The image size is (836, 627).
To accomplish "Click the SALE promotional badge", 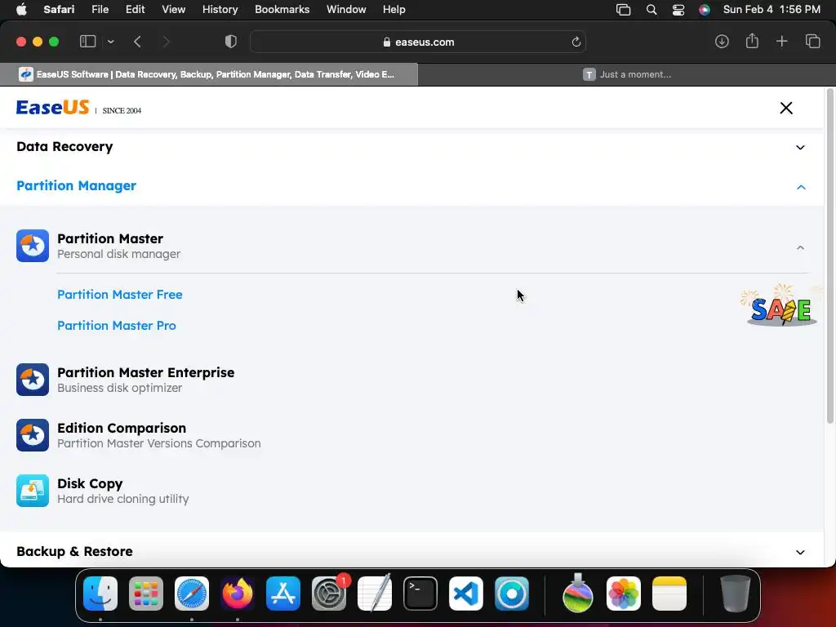I will click(781, 305).
